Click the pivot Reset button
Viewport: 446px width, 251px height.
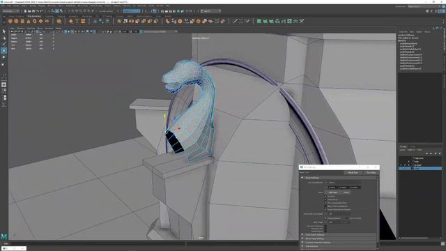point(346,192)
